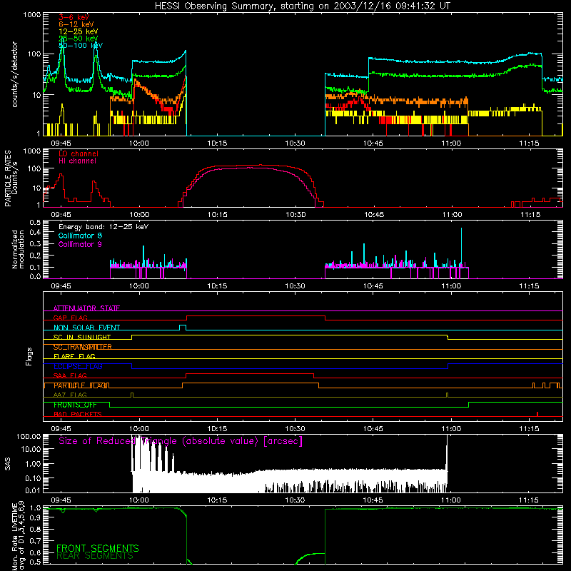The height and width of the screenshot is (571, 571).
Task: Click the 12-25 keV yellow legend label
Action: click(x=78, y=31)
